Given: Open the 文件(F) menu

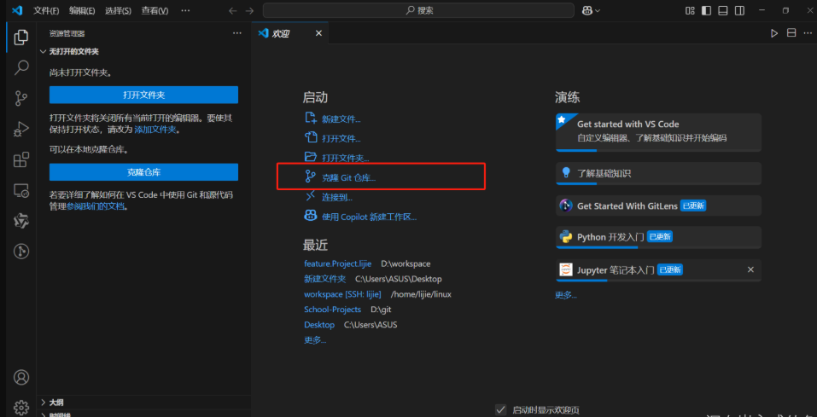Looking at the screenshot, I should [46, 10].
